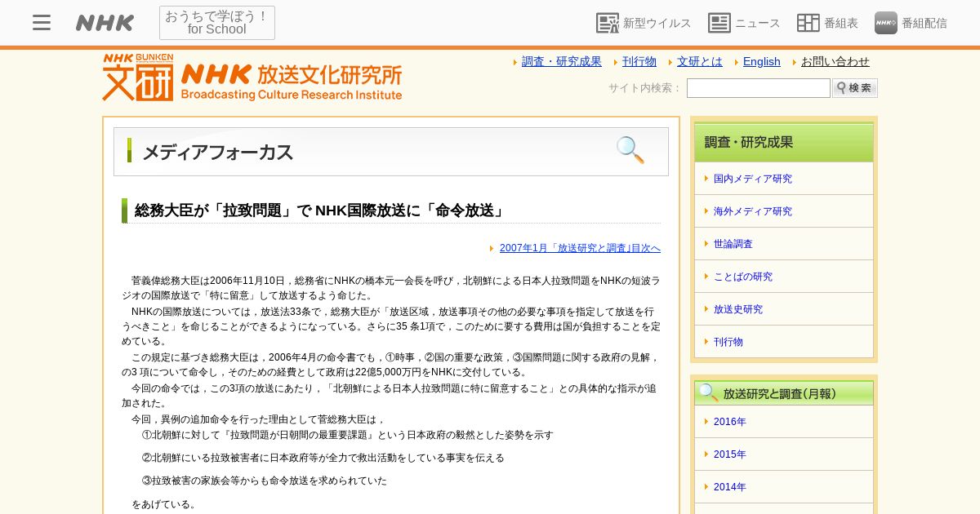Click the 文研 NHK放送文化研究所 logo
Image resolution: width=980 pixels, height=514 pixels.
pos(252,78)
